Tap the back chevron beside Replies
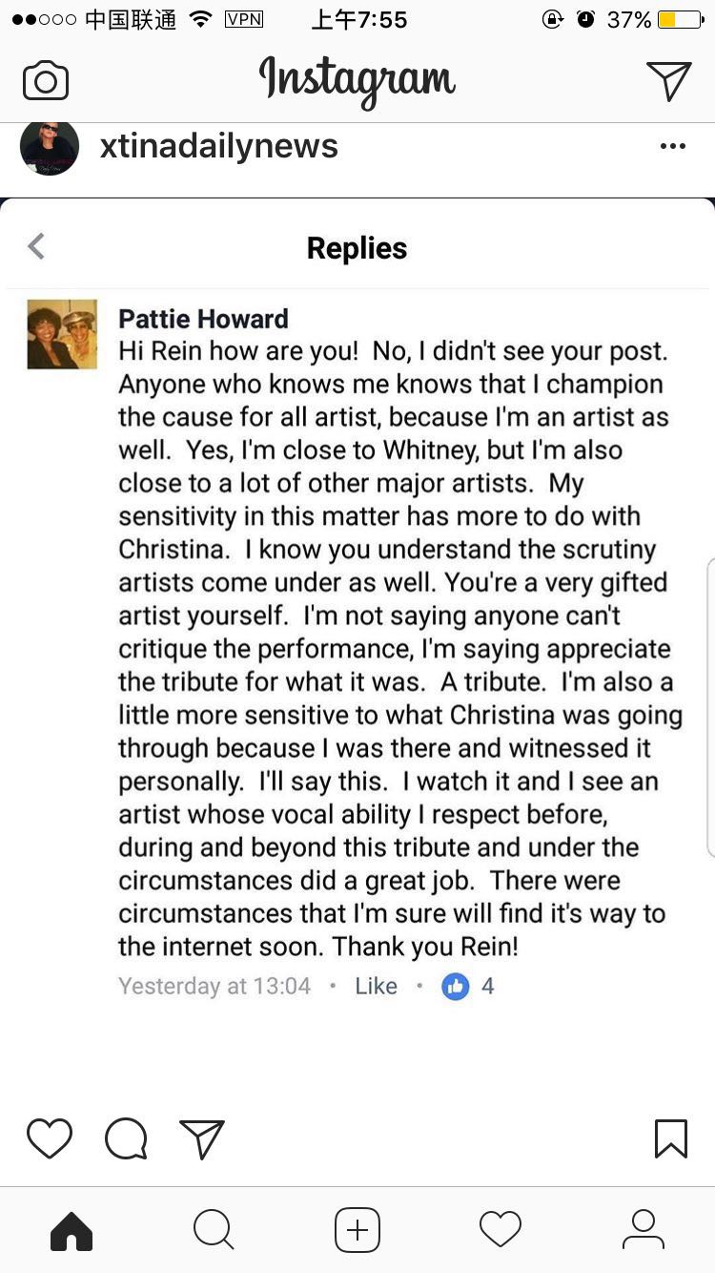715x1273 pixels. (36, 247)
